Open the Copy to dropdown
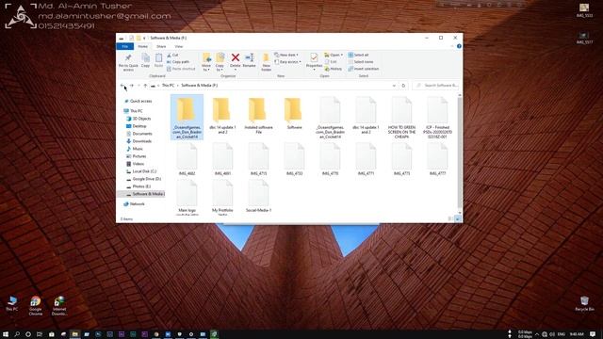Screen dimensions: 603x339 pyautogui.click(x=220, y=62)
